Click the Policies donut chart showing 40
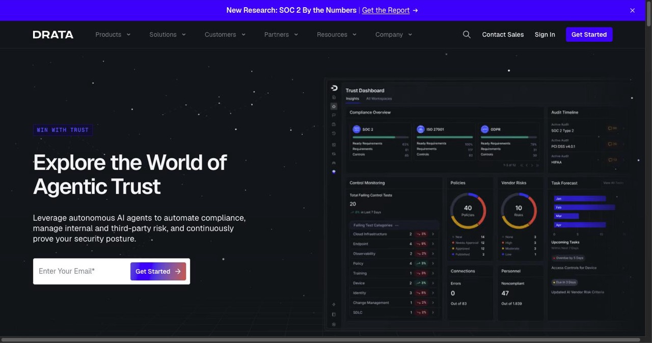The image size is (652, 343). click(x=468, y=210)
